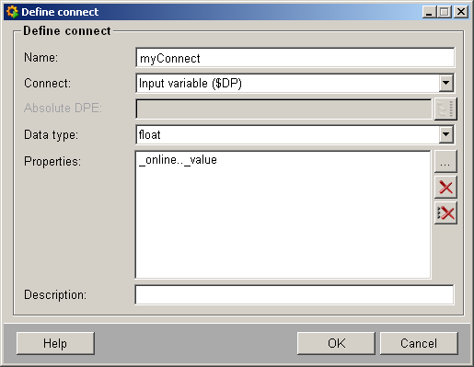Image resolution: width=474 pixels, height=367 pixels.
Task: Open the Data type dropdown arrow
Action: [446, 134]
